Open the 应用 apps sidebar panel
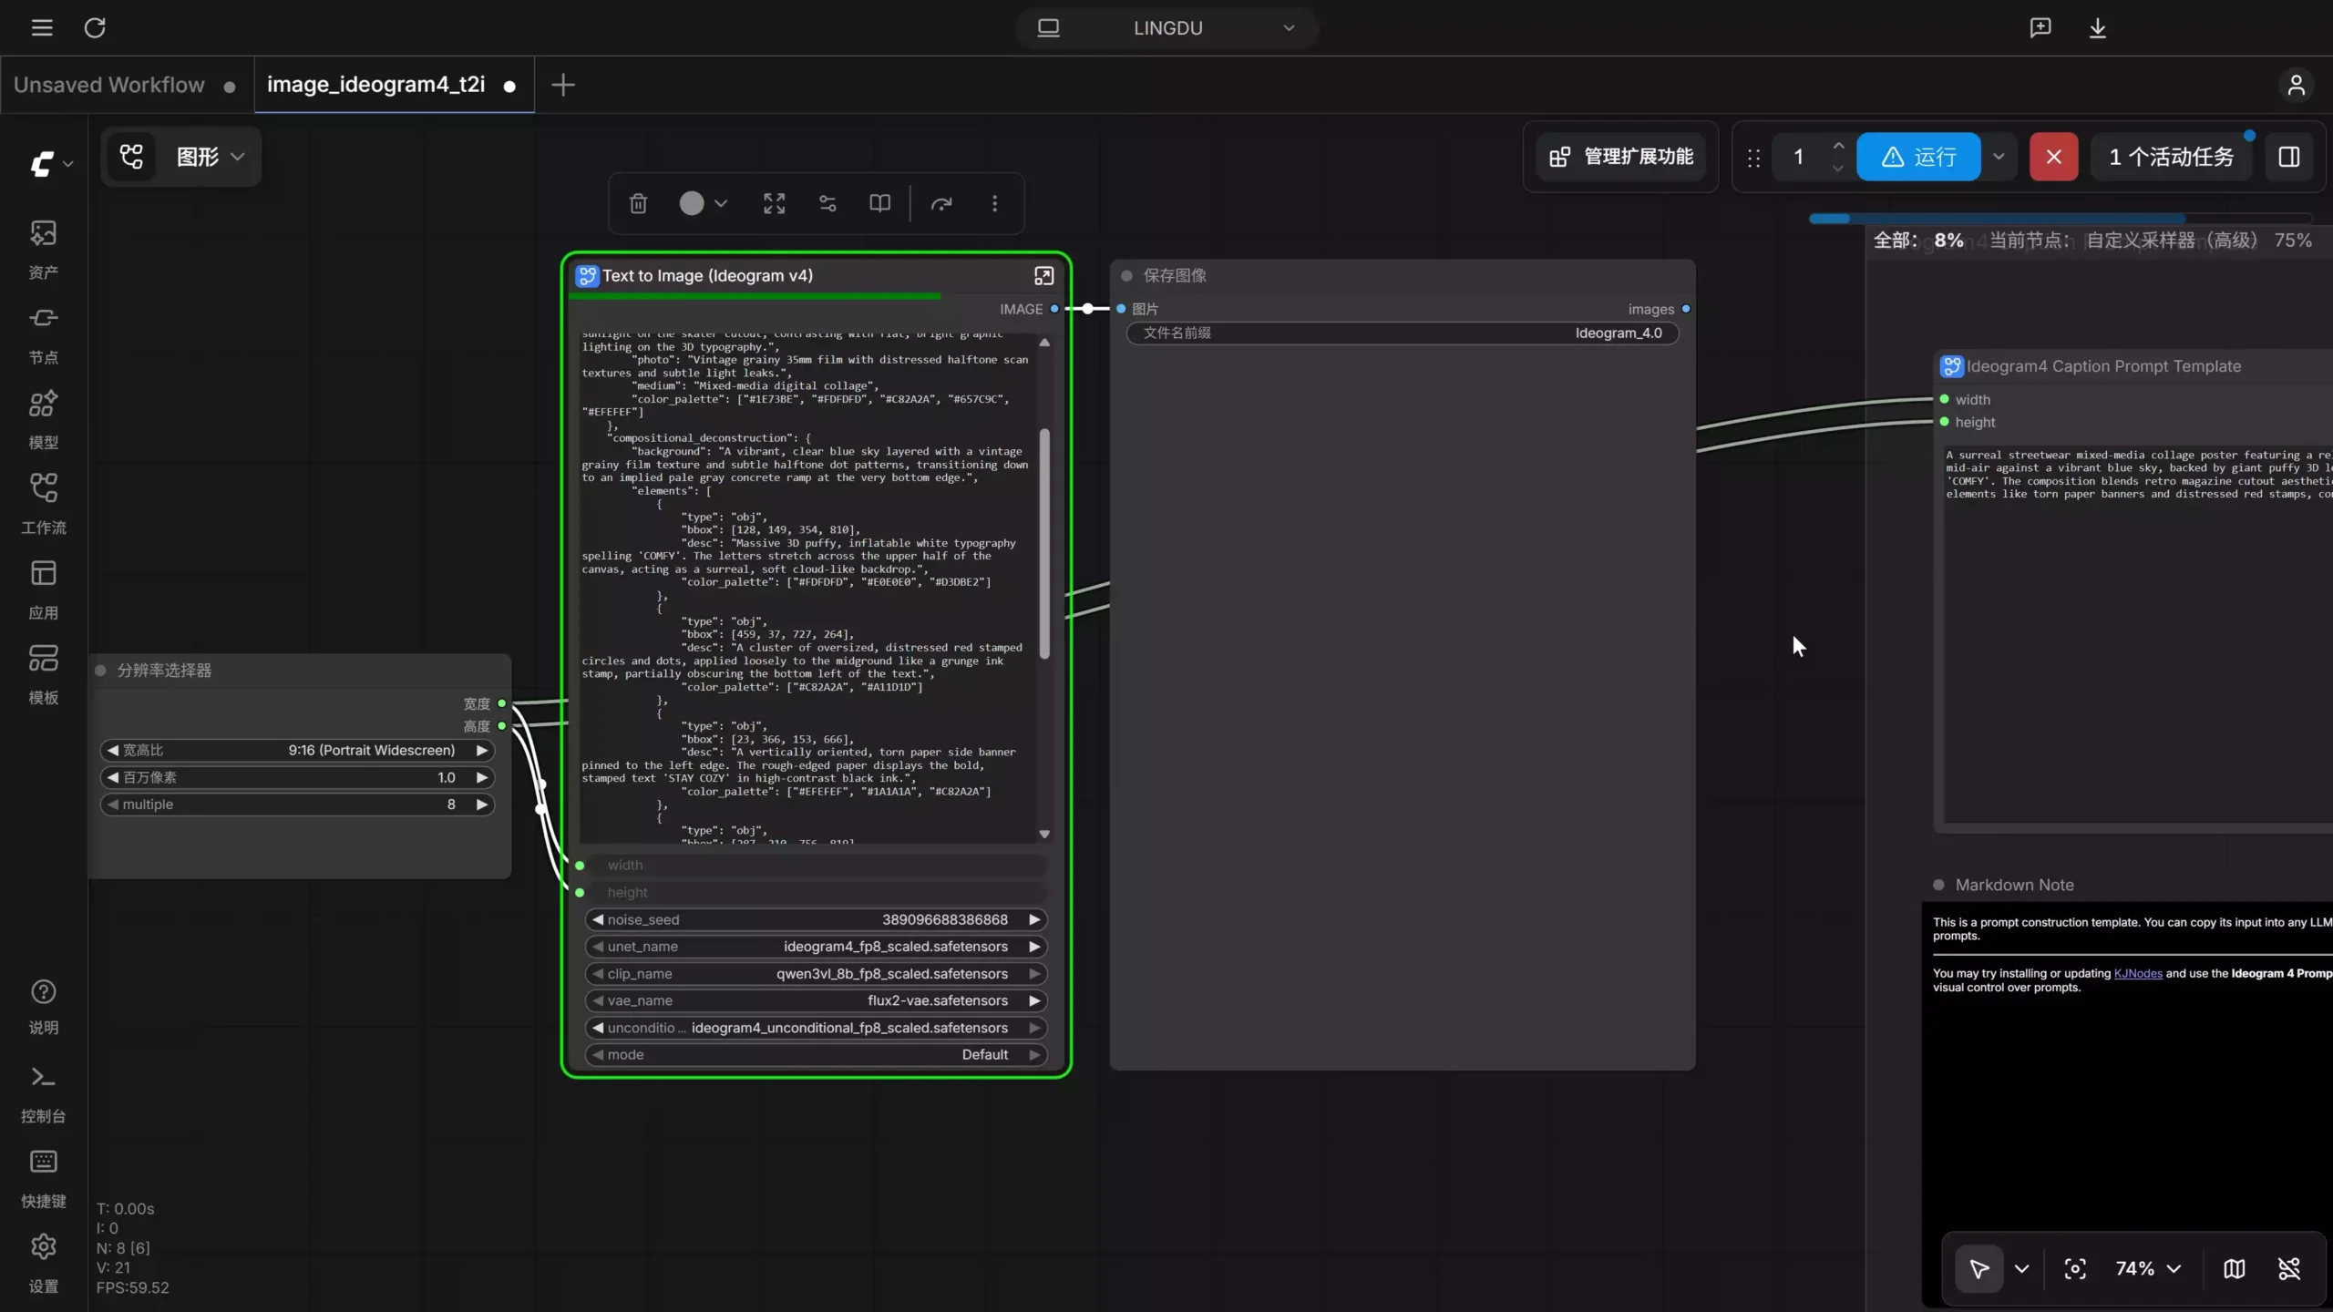This screenshot has height=1312, width=2333. pyautogui.click(x=44, y=590)
